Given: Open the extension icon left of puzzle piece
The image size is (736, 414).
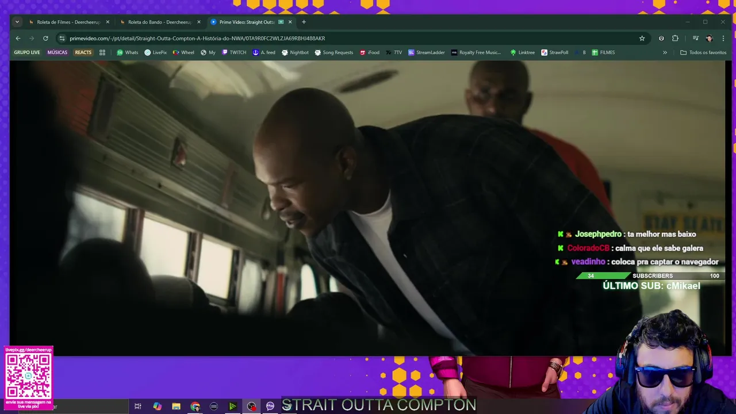Looking at the screenshot, I should point(661,38).
